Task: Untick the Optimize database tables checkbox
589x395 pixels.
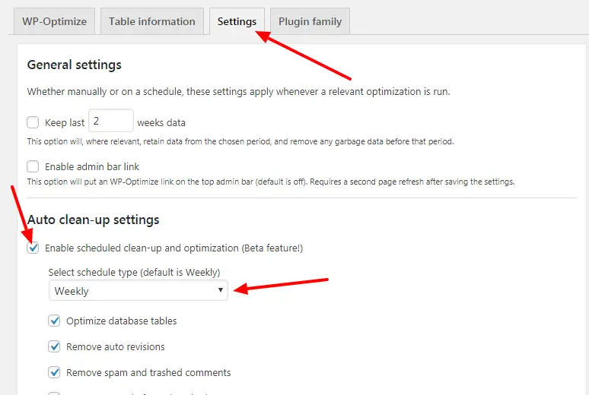Action: coord(54,321)
